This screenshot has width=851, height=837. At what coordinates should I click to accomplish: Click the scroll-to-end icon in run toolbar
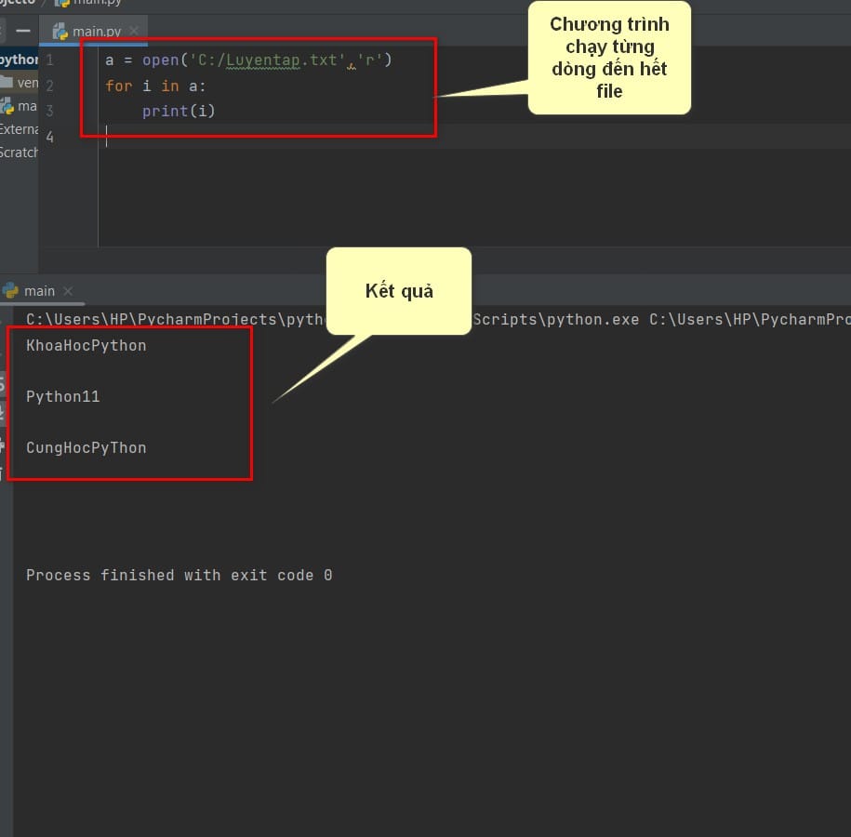click(2, 412)
